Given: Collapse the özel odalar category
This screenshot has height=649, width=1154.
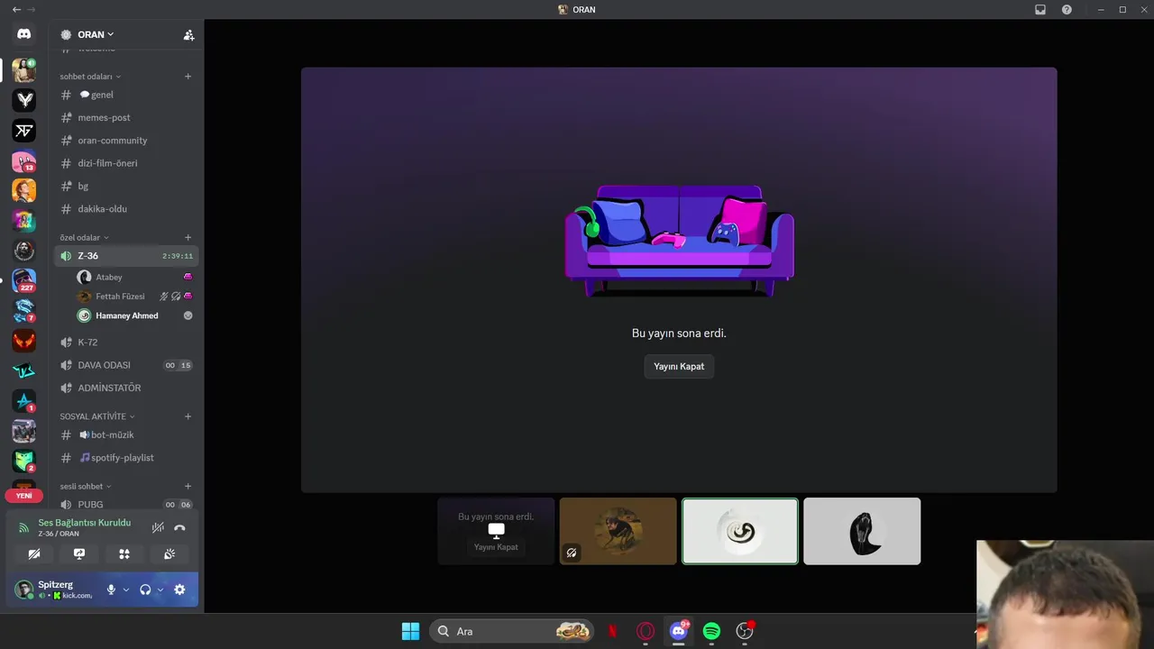Looking at the screenshot, I should coord(84,238).
